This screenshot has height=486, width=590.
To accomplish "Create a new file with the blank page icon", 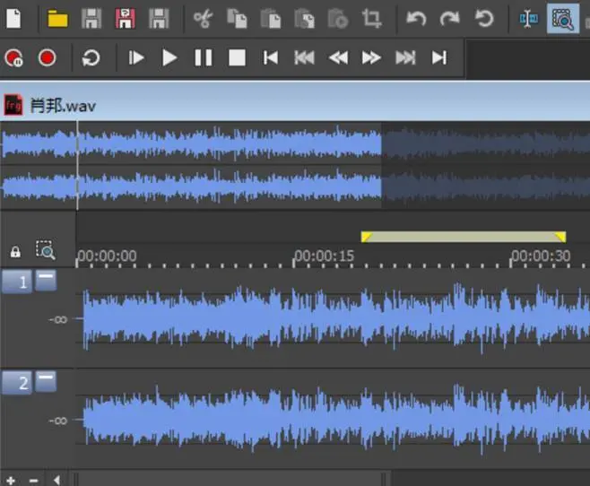I will click(x=13, y=19).
